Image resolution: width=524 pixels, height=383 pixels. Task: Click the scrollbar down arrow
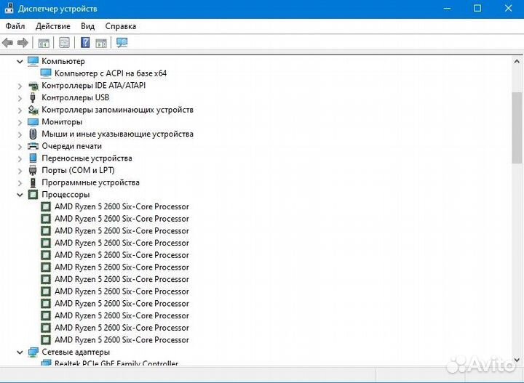coord(517,360)
